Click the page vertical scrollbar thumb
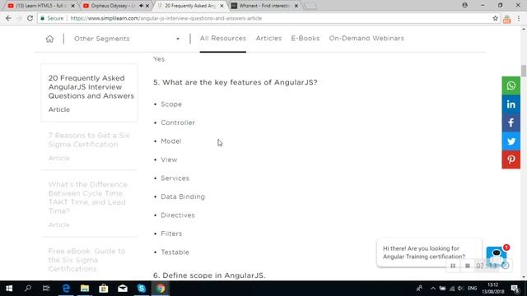 (x=524, y=71)
